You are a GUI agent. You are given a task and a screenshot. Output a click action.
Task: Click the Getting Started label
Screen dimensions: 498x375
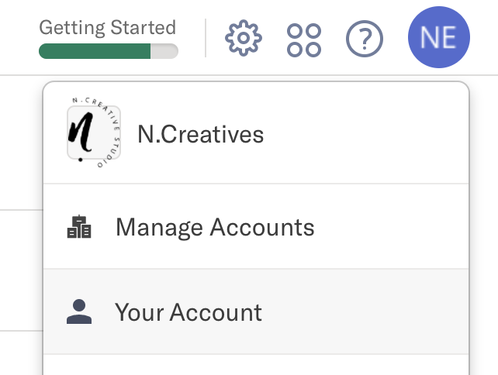point(107,28)
